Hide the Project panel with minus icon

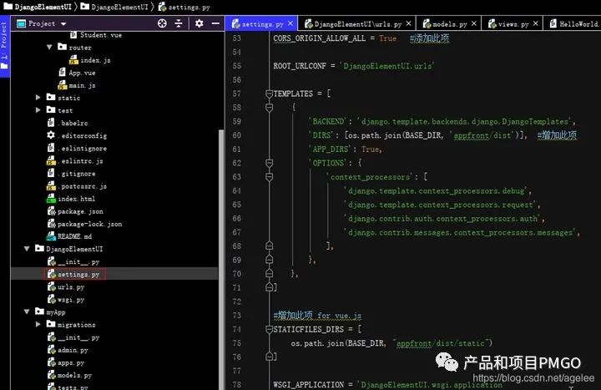pyautogui.click(x=215, y=23)
